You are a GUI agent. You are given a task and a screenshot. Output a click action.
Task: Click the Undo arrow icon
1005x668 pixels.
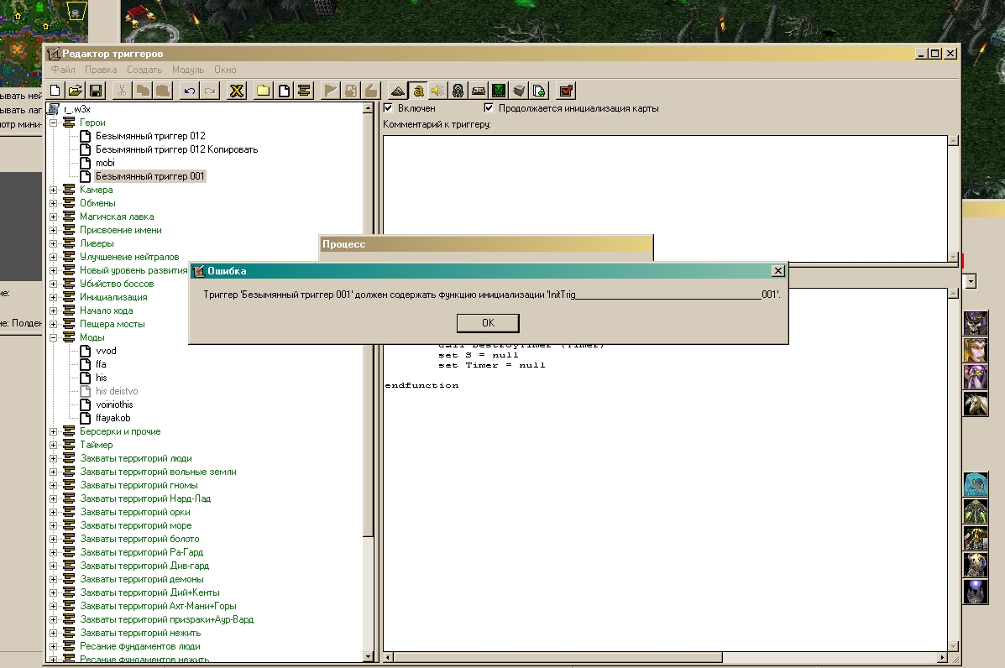coord(189,91)
